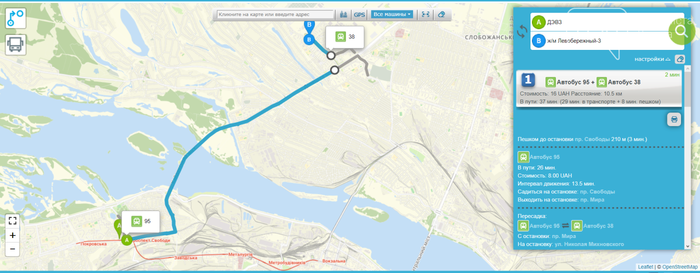Select route option 1 Автобус 95 + 38
This screenshot has height=273, width=700.
point(599,88)
